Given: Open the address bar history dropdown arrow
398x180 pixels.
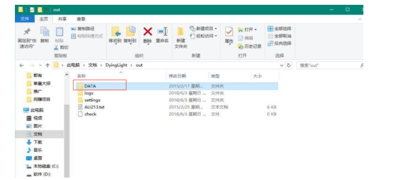Looking at the screenshot, I should pyautogui.click(x=282, y=65).
